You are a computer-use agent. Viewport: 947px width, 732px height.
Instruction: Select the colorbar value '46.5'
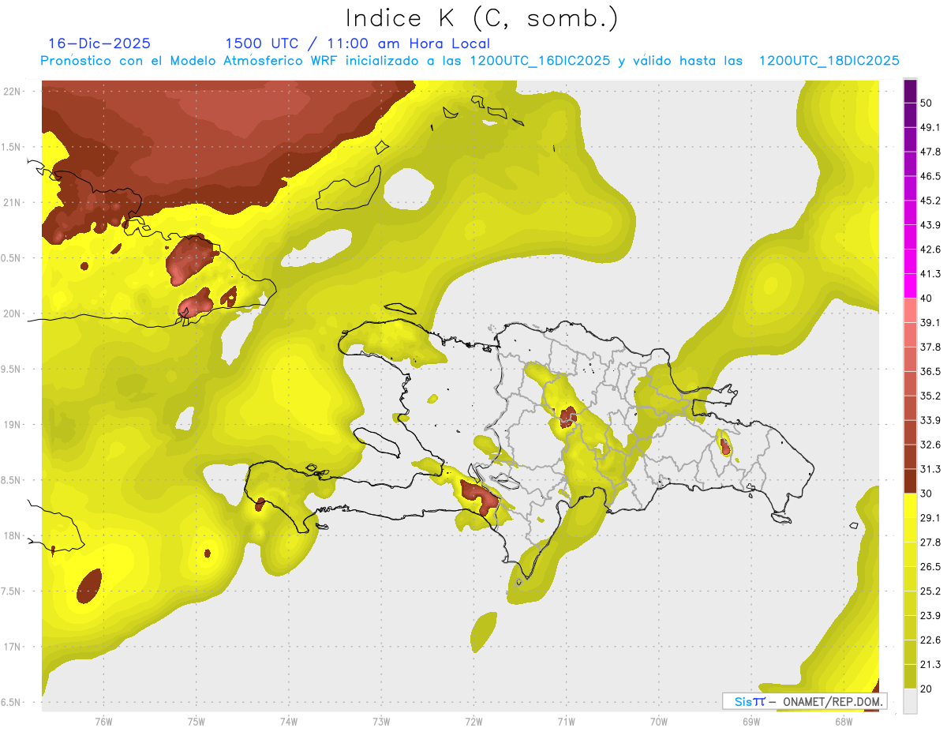click(930, 176)
